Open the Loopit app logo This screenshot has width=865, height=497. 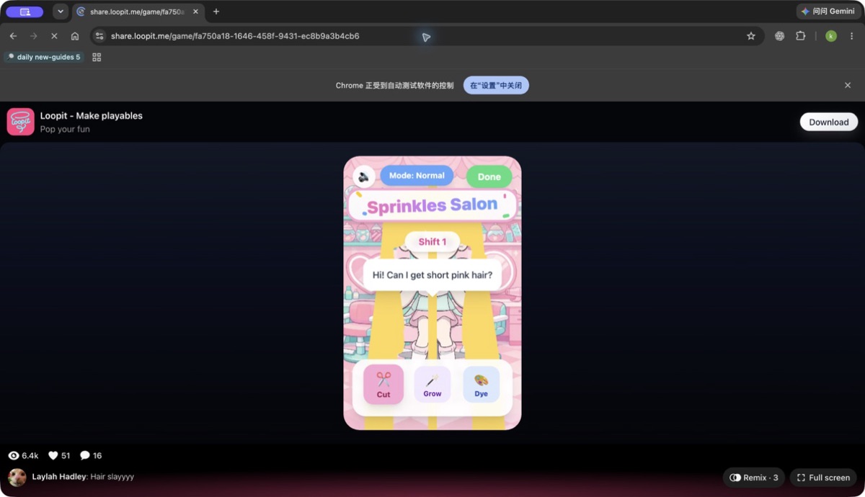coord(21,122)
